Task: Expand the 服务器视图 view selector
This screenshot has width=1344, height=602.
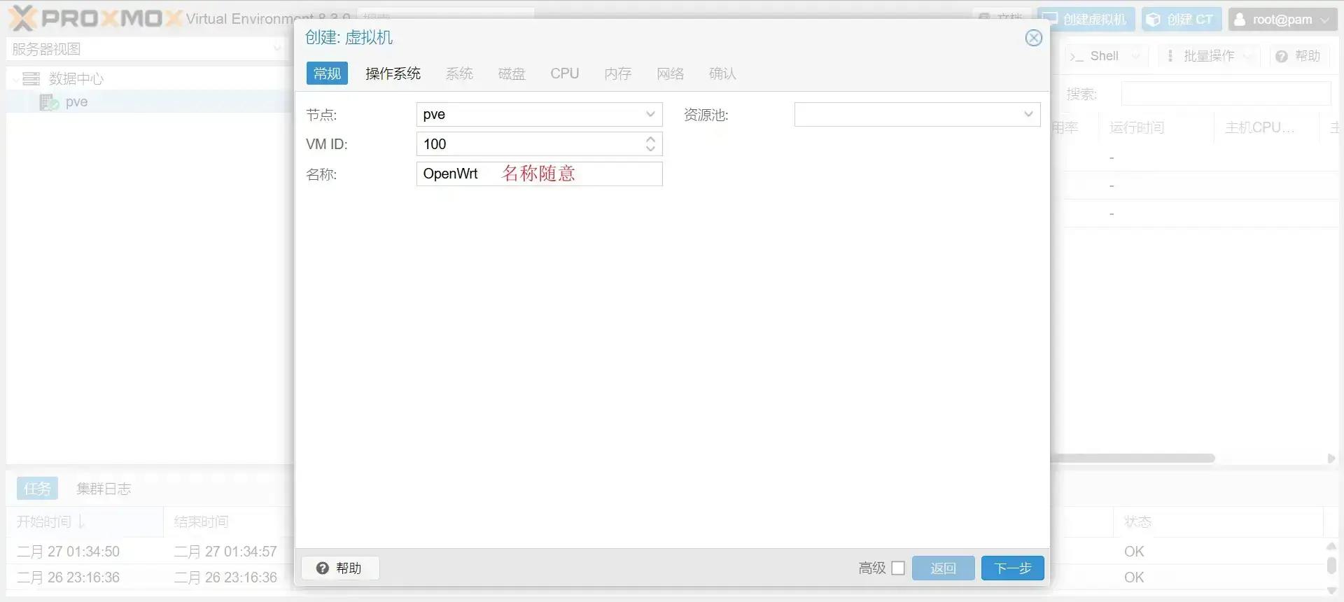Action: tap(276, 49)
